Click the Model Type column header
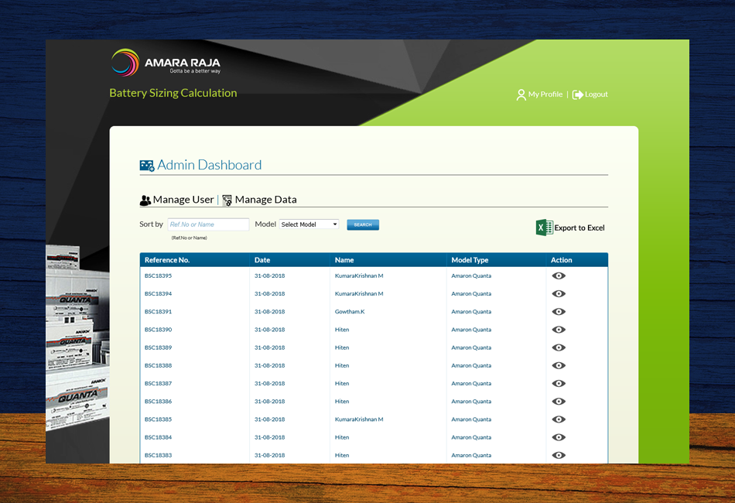 coord(470,260)
